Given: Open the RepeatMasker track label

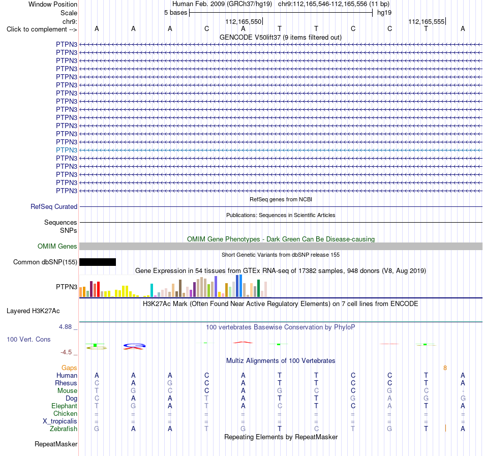Looking at the screenshot, I should point(56,444).
